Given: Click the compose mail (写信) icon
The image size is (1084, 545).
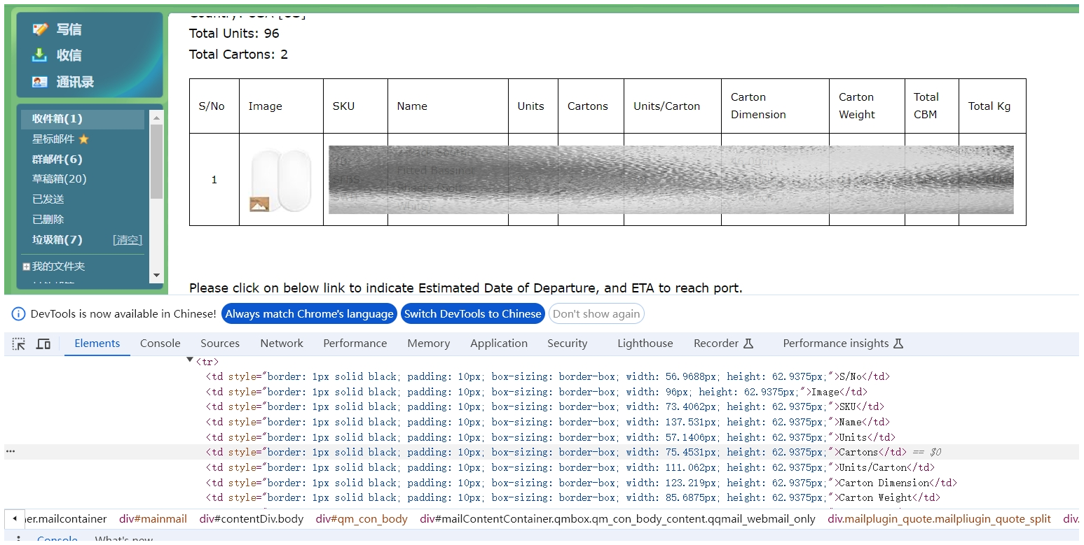Looking at the screenshot, I should coord(40,29).
